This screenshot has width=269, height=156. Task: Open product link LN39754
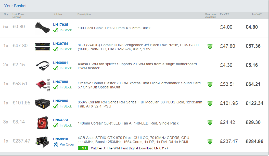61,44
